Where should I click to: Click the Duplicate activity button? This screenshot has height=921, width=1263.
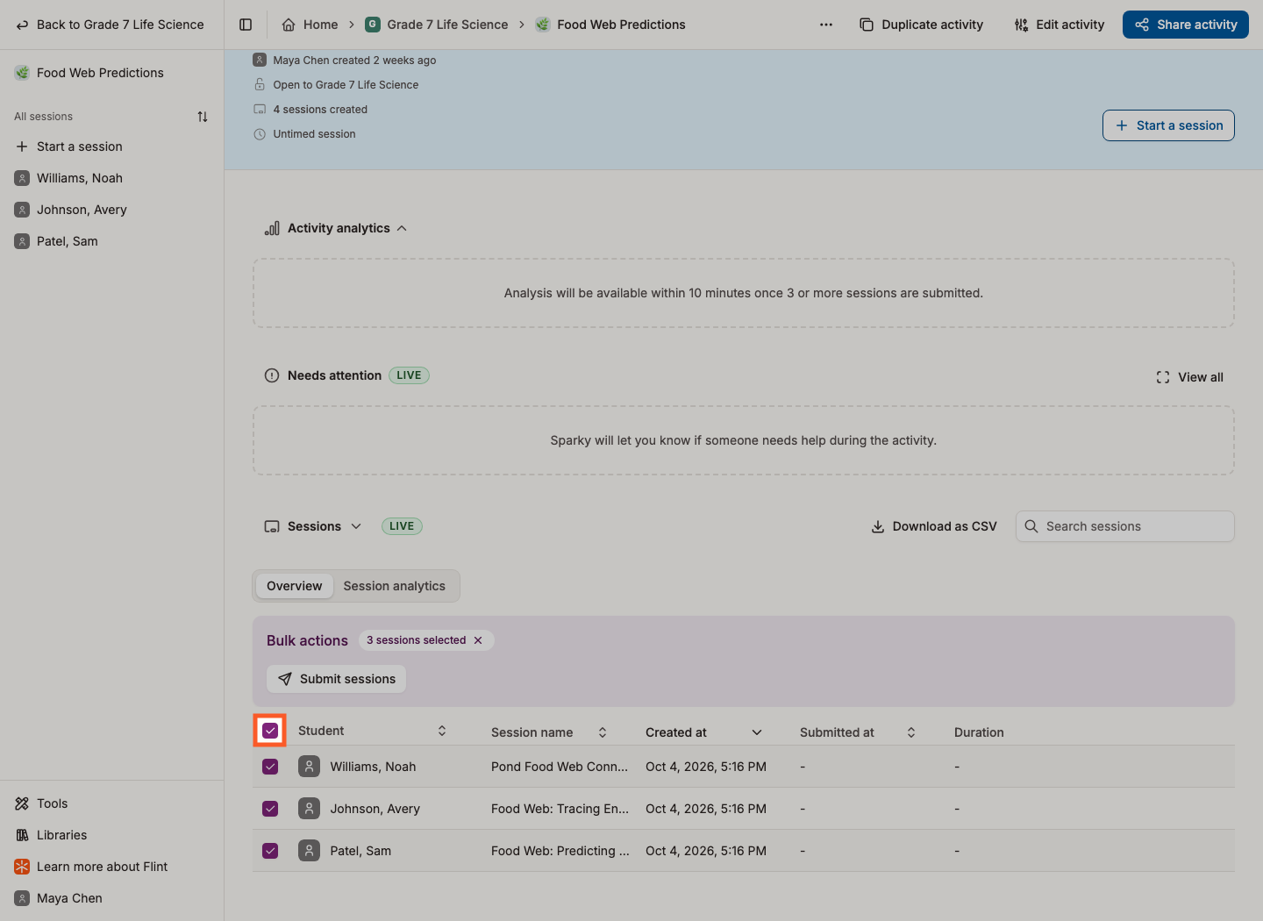(921, 25)
